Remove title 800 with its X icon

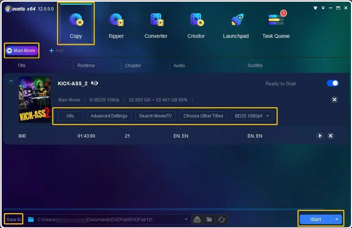point(331,136)
